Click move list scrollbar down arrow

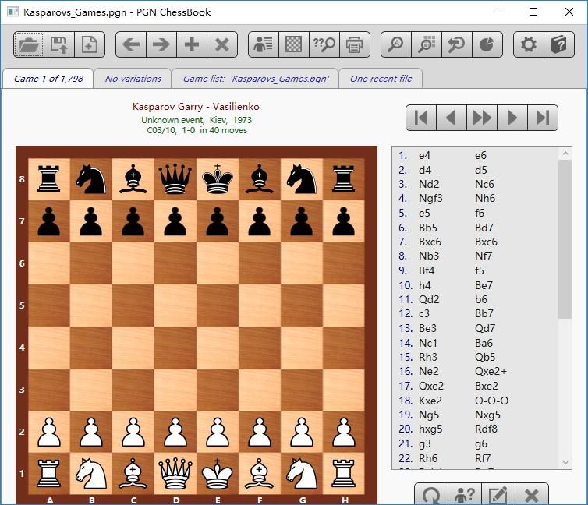(565, 463)
